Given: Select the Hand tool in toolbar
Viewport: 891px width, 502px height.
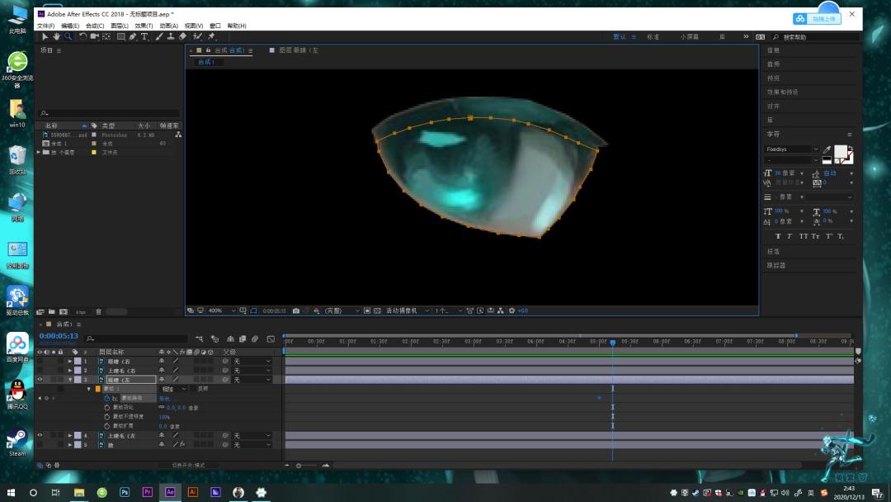Looking at the screenshot, I should pos(56,36).
